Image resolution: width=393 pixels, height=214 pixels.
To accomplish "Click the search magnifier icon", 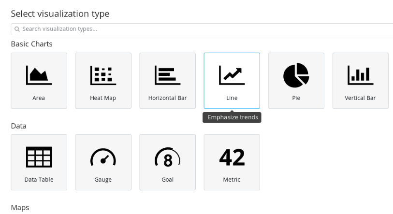I will click(17, 29).
